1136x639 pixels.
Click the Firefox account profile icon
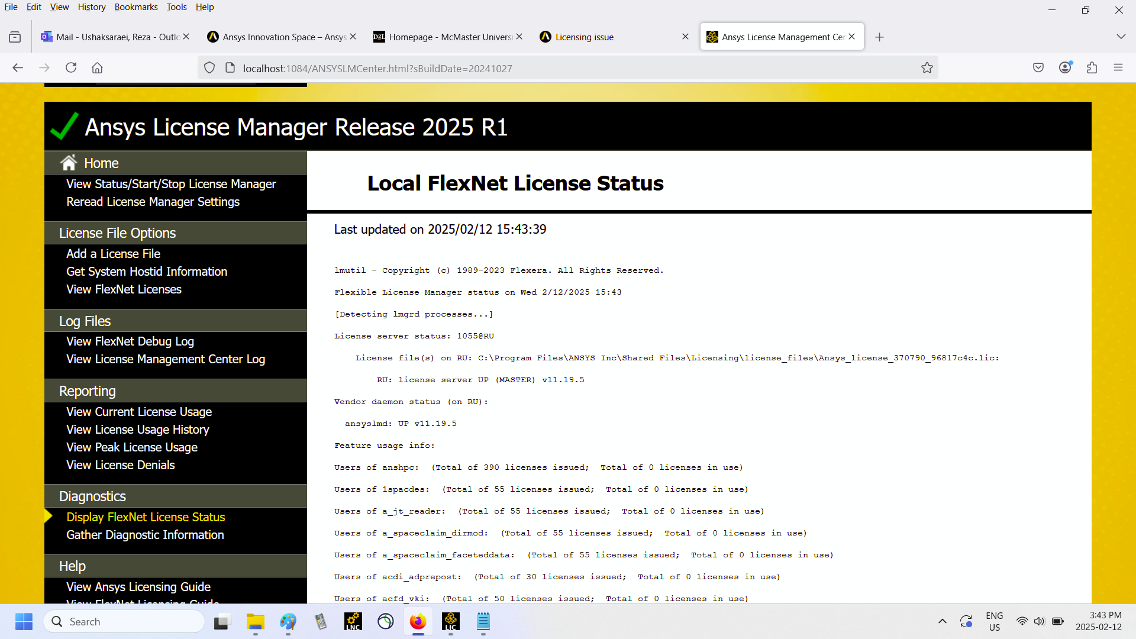pyautogui.click(x=1065, y=68)
